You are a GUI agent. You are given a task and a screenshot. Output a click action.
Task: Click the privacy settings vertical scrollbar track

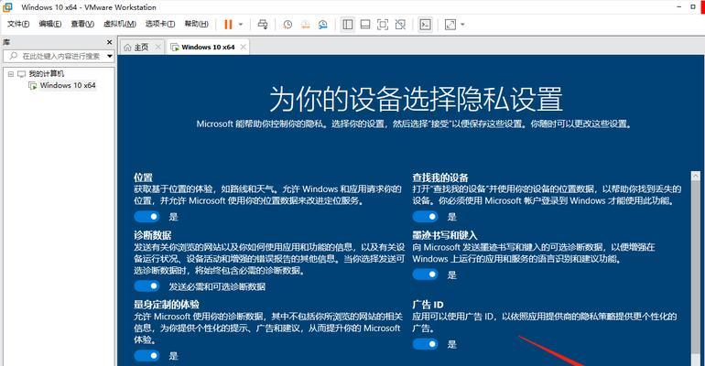point(696,273)
